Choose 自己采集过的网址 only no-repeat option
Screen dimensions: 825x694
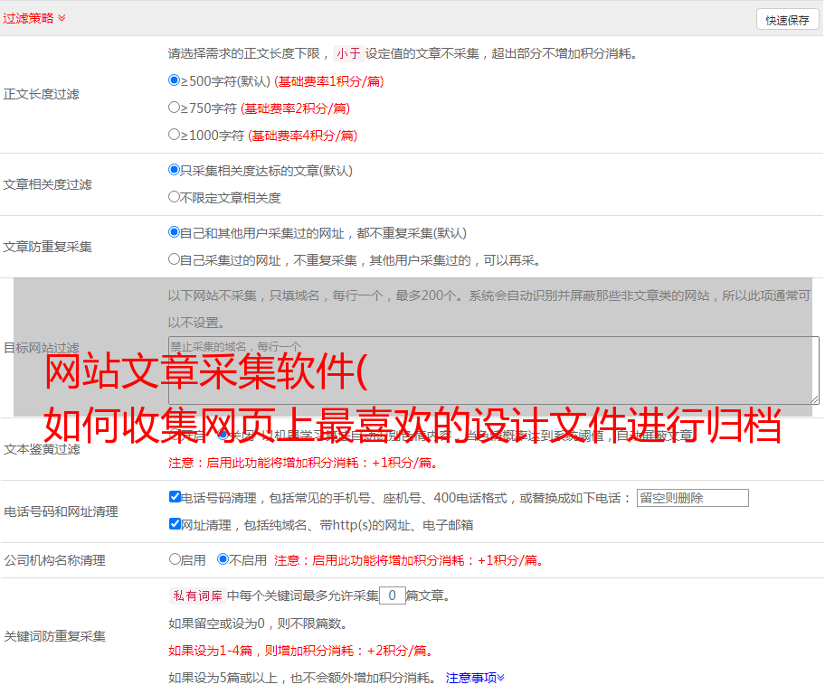pyautogui.click(x=175, y=259)
